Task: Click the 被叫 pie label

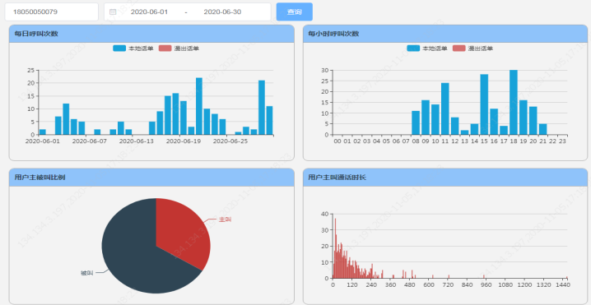Action: point(87,273)
